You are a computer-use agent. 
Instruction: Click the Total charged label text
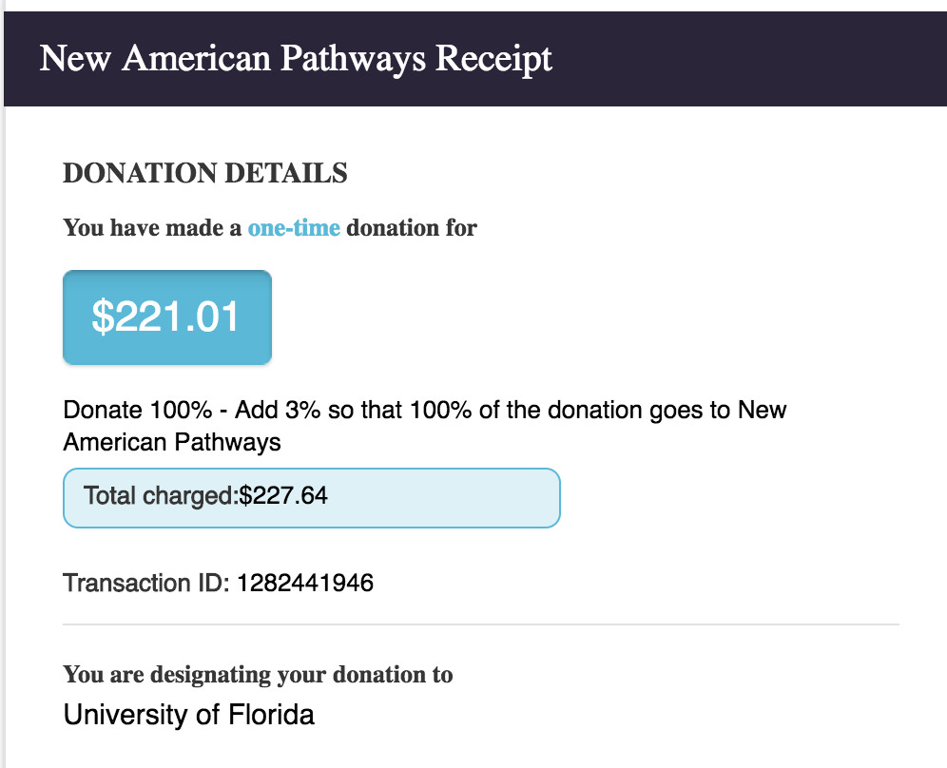click(x=159, y=495)
